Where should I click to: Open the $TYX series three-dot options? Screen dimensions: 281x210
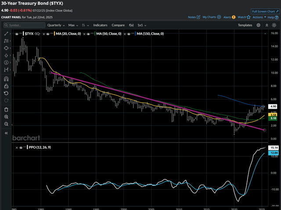(21, 33)
